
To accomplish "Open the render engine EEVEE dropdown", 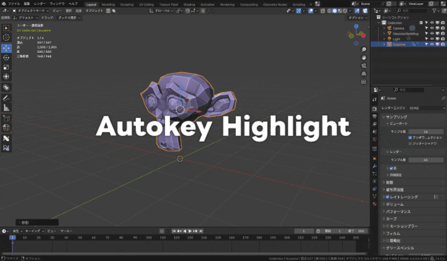I will pyautogui.click(x=427, y=108).
